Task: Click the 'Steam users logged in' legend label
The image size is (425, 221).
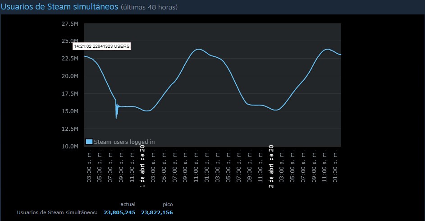Action: [124, 142]
